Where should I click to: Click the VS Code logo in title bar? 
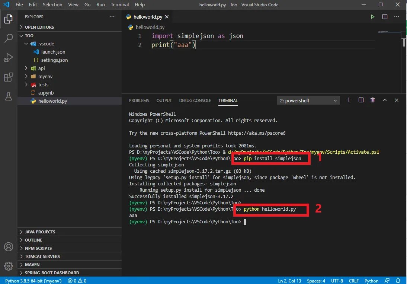[x=6, y=4]
